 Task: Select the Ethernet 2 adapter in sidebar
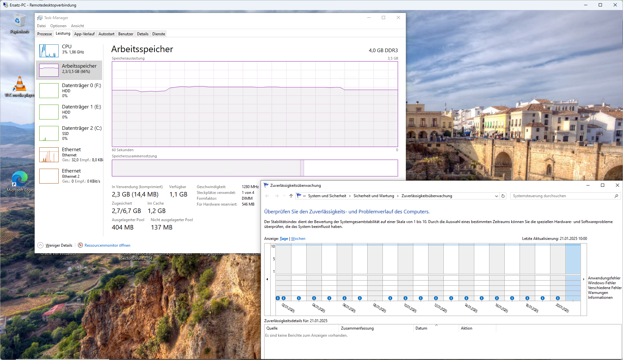pyautogui.click(x=69, y=176)
